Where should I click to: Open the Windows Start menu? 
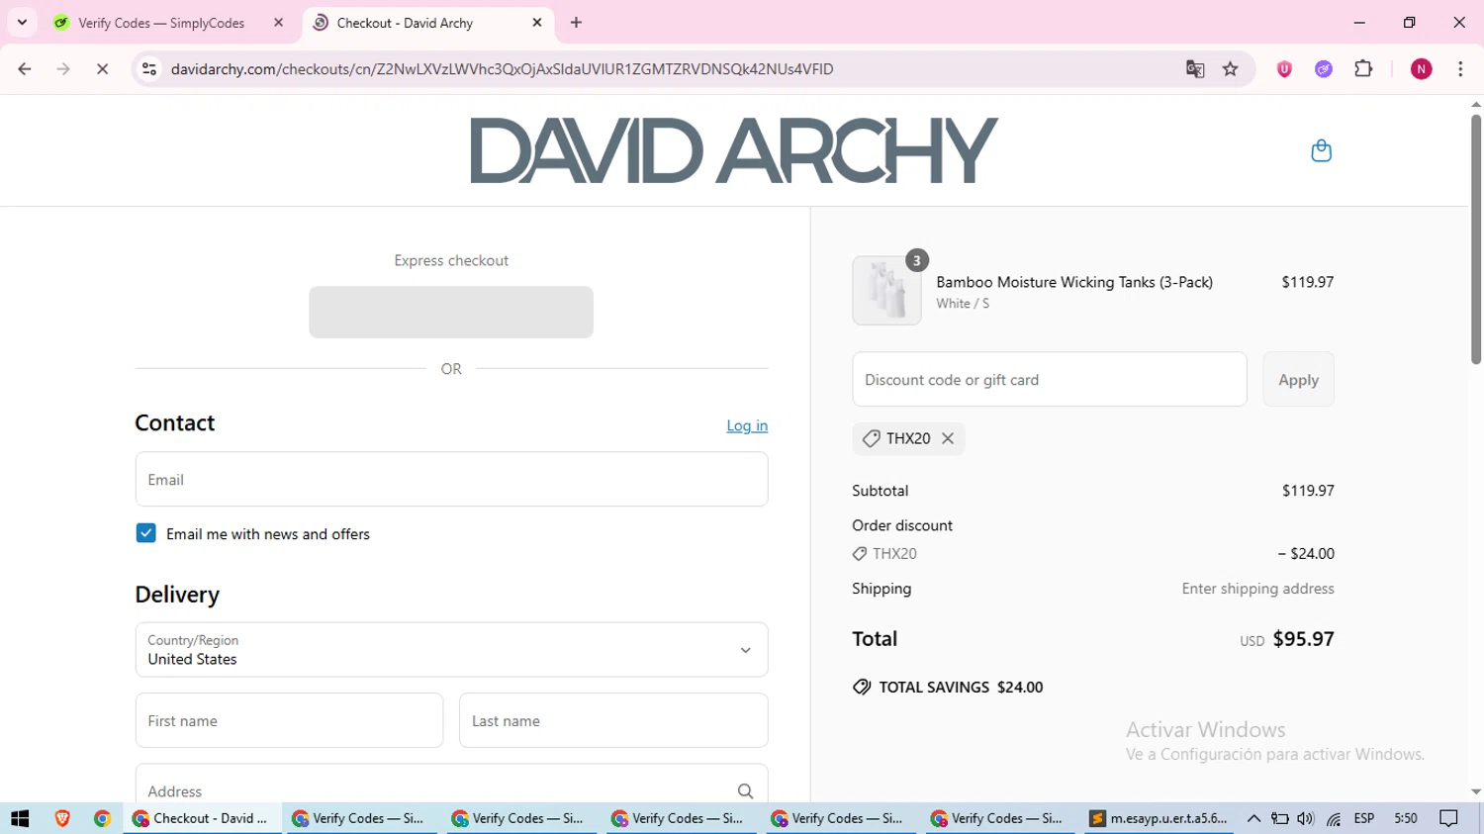click(x=20, y=818)
